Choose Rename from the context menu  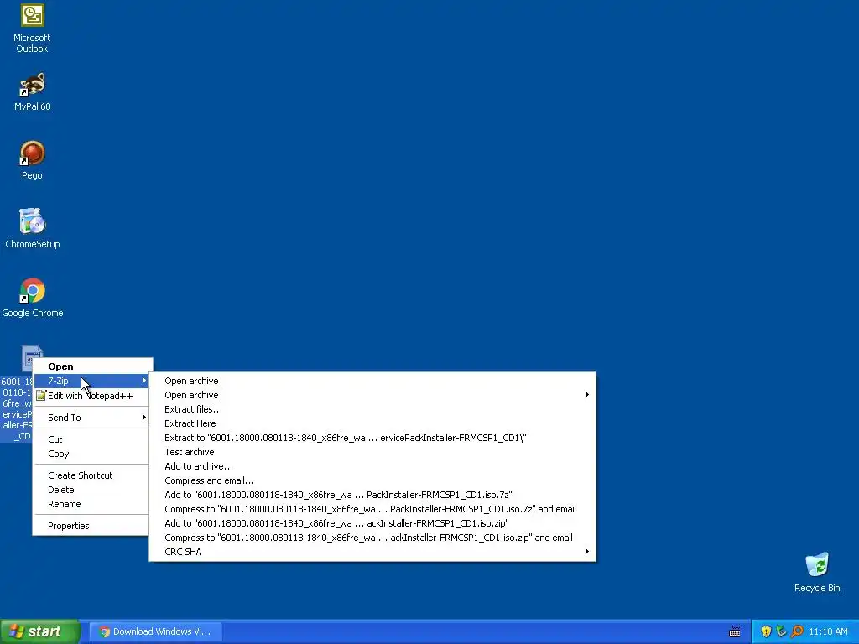tap(91, 504)
